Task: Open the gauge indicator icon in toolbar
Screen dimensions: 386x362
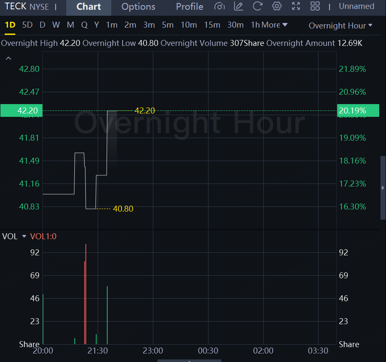Action: [219, 6]
